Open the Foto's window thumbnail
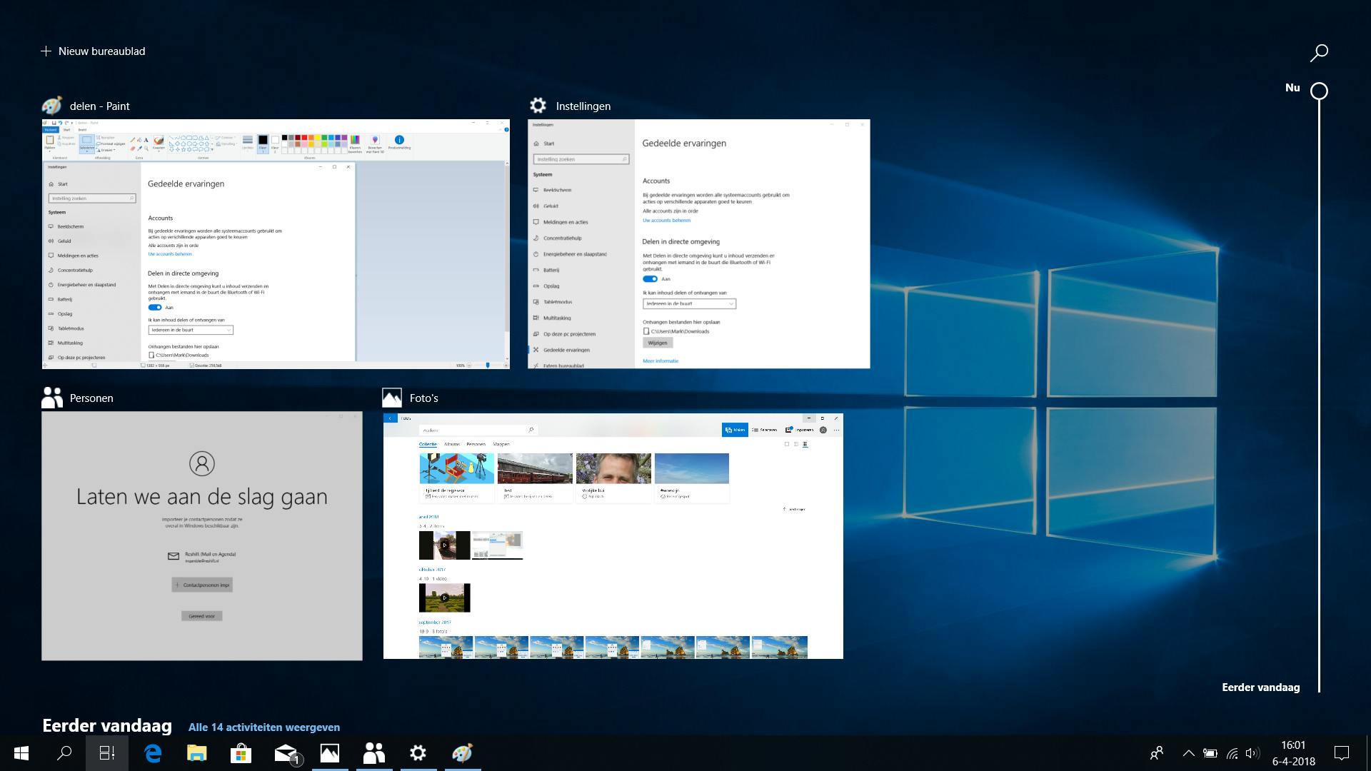This screenshot has height=771, width=1371. [x=613, y=535]
